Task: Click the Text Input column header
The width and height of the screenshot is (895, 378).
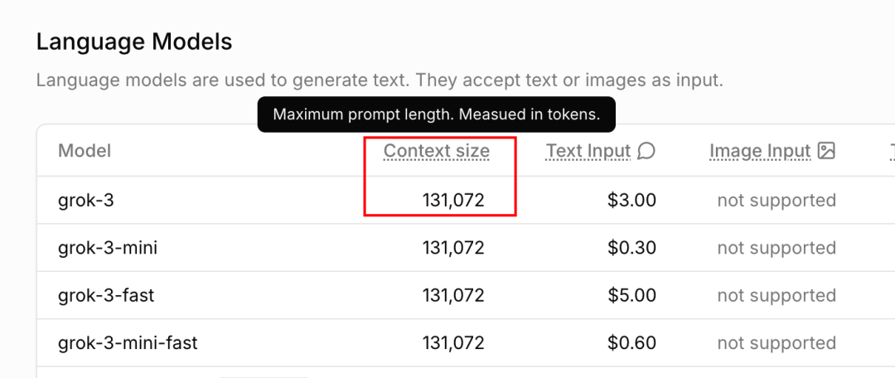Action: (x=588, y=151)
